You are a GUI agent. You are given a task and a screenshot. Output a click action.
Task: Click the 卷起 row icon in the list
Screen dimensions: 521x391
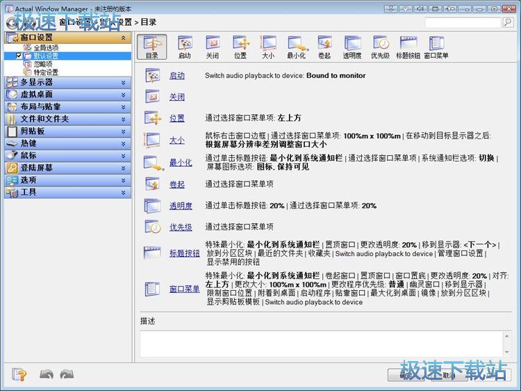pyautogui.click(x=153, y=184)
